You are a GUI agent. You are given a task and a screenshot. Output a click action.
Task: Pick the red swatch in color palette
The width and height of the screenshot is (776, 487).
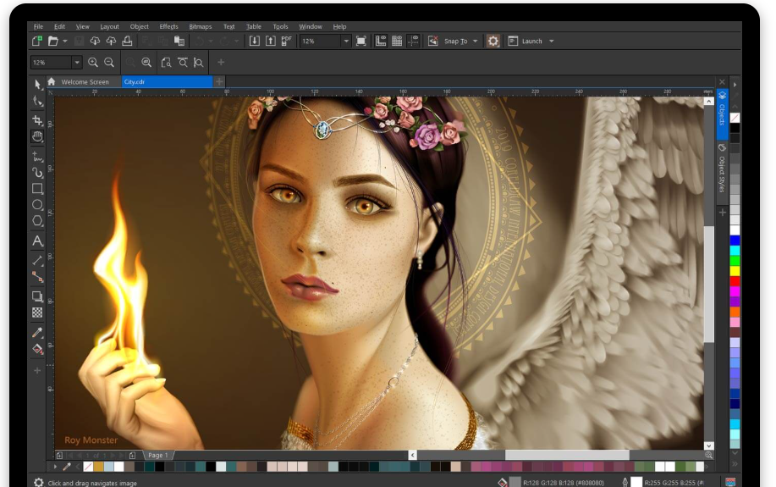point(735,280)
